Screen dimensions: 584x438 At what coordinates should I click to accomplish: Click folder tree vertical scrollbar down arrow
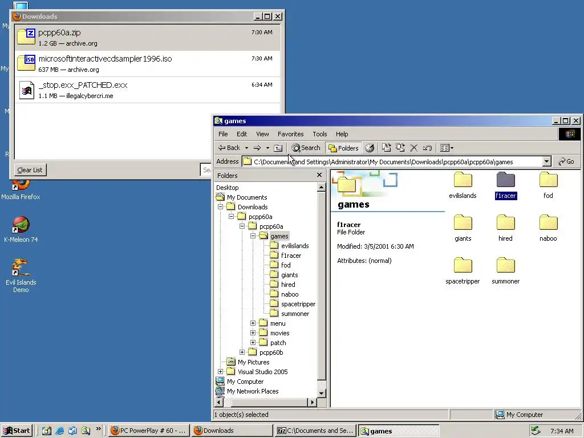pyautogui.click(x=322, y=393)
